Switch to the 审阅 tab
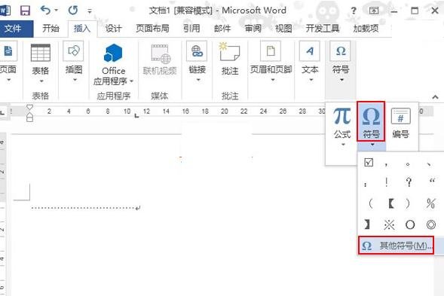Screen dimensions: 444x296 (253, 29)
